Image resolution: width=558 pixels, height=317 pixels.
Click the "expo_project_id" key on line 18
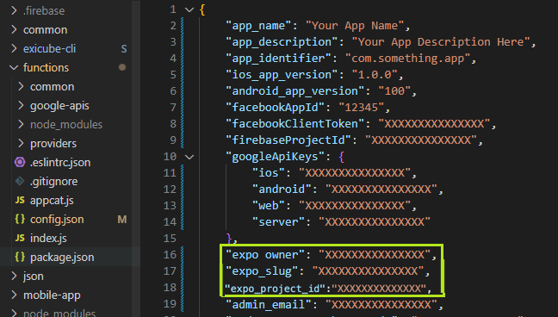(275, 289)
